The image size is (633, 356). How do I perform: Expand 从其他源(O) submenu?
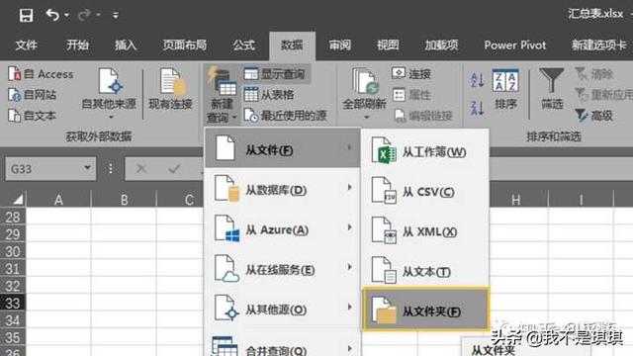282,309
